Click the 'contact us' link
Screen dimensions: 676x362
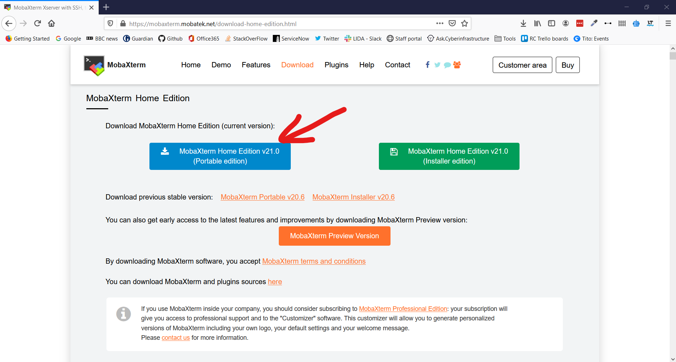point(176,338)
